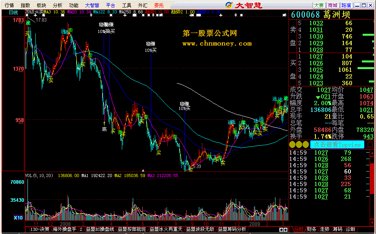Click the 底 marker on the chart

pos(104,129)
